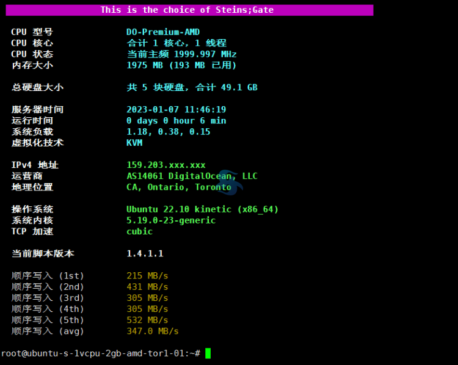Click the uptime value 0 days 0 hour 6 min
This screenshot has width=458, height=365.
point(176,121)
